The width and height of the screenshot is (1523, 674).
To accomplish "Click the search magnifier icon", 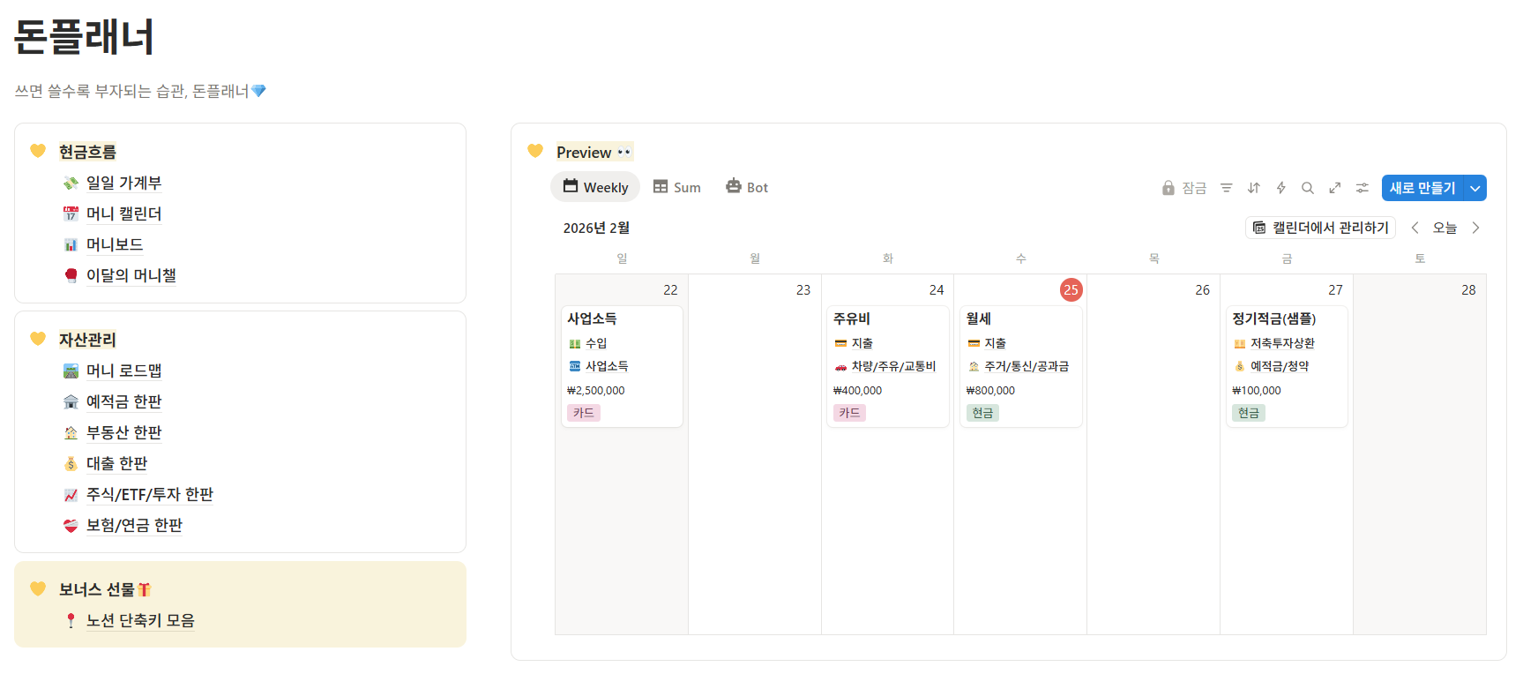I will [1308, 188].
